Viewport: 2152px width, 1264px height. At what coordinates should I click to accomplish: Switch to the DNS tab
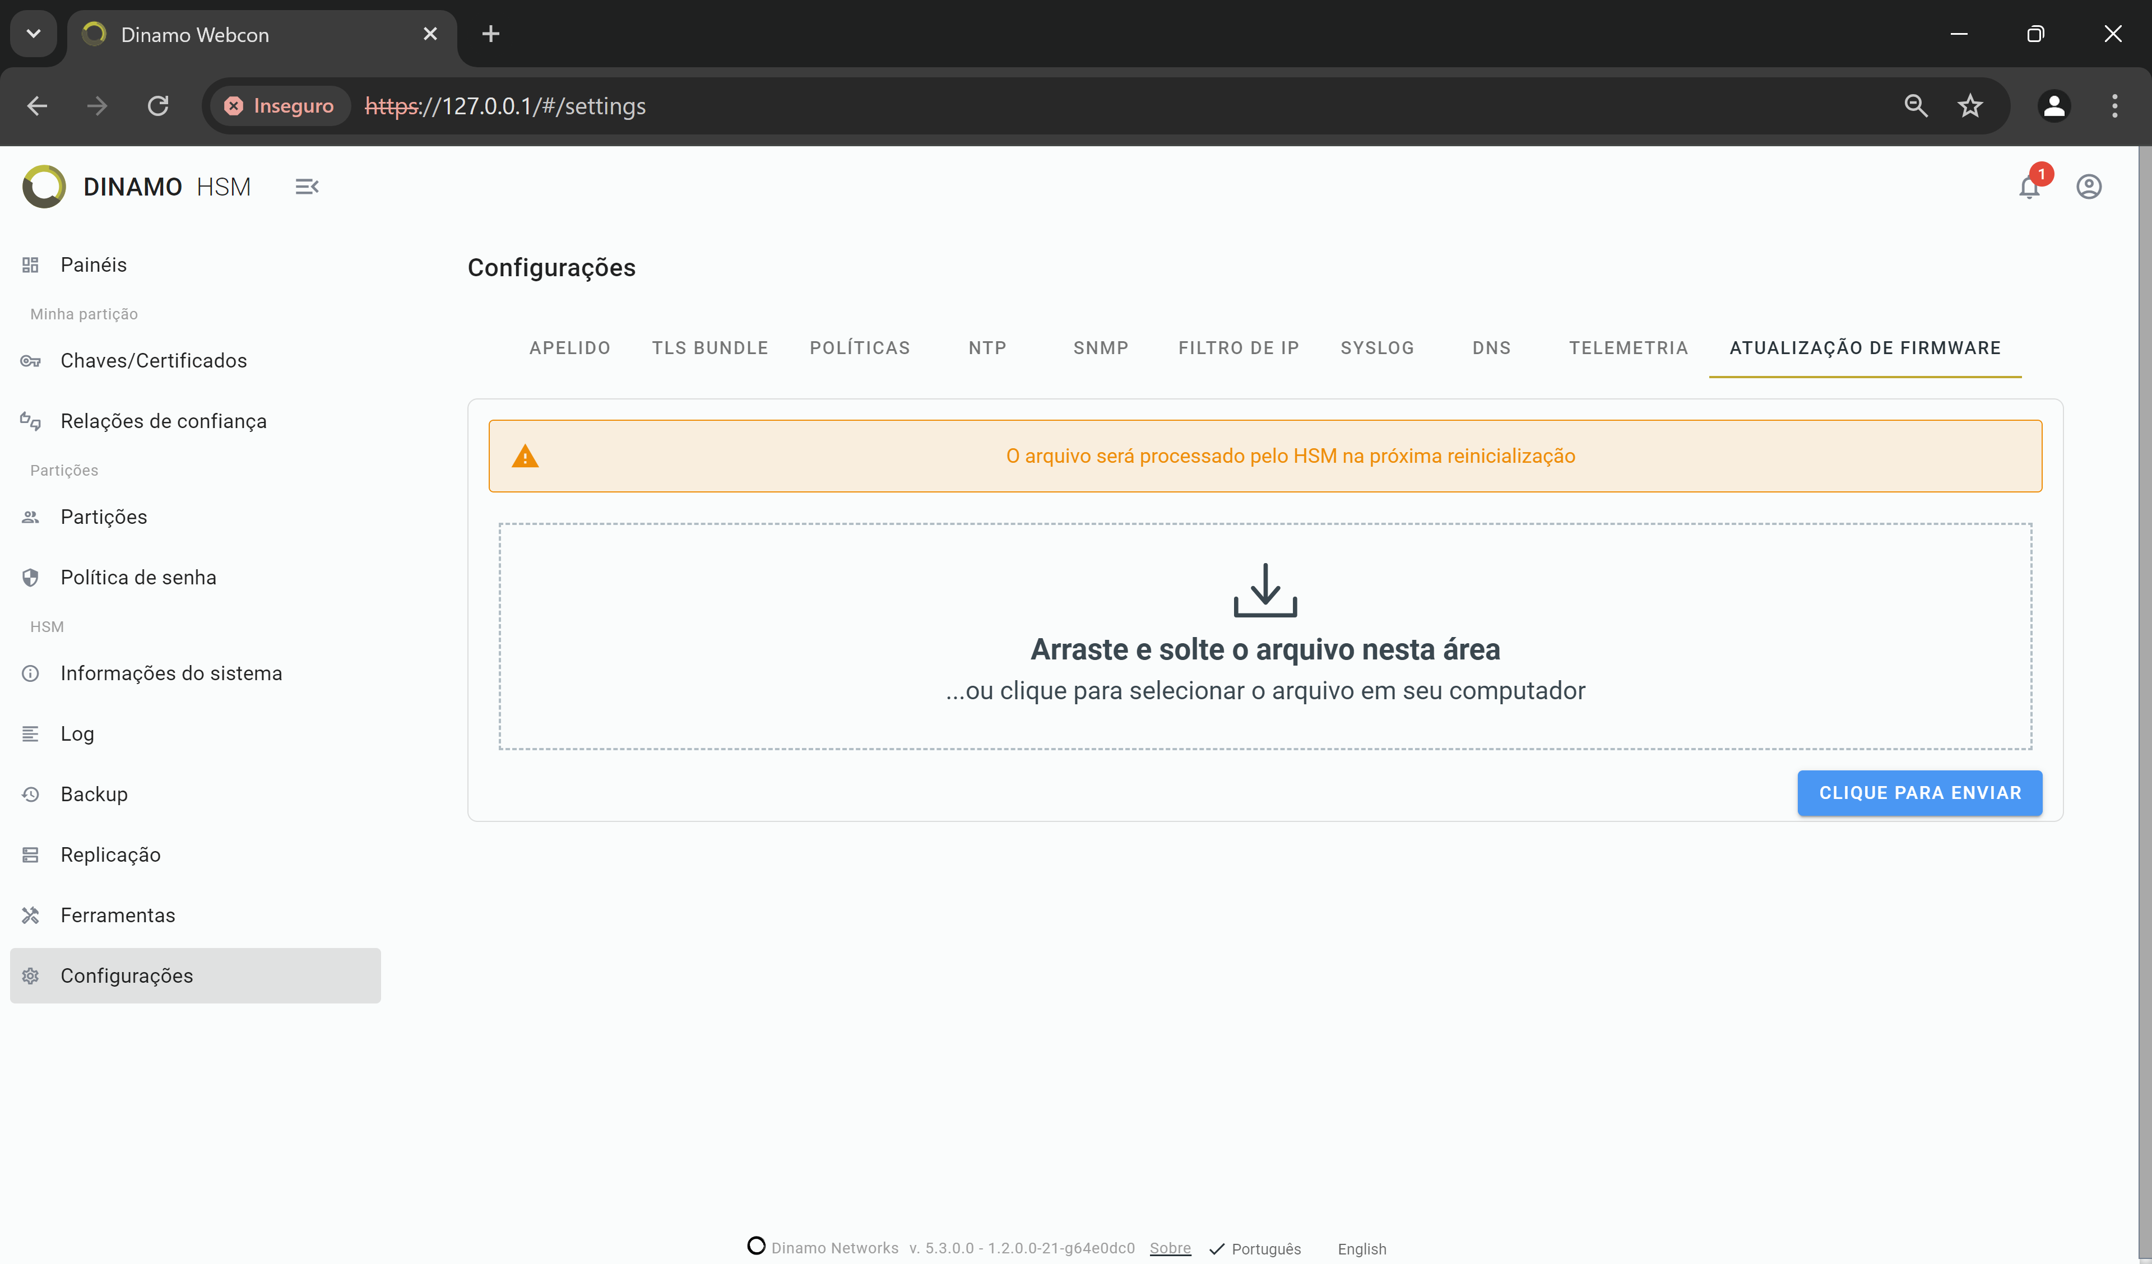coord(1491,347)
